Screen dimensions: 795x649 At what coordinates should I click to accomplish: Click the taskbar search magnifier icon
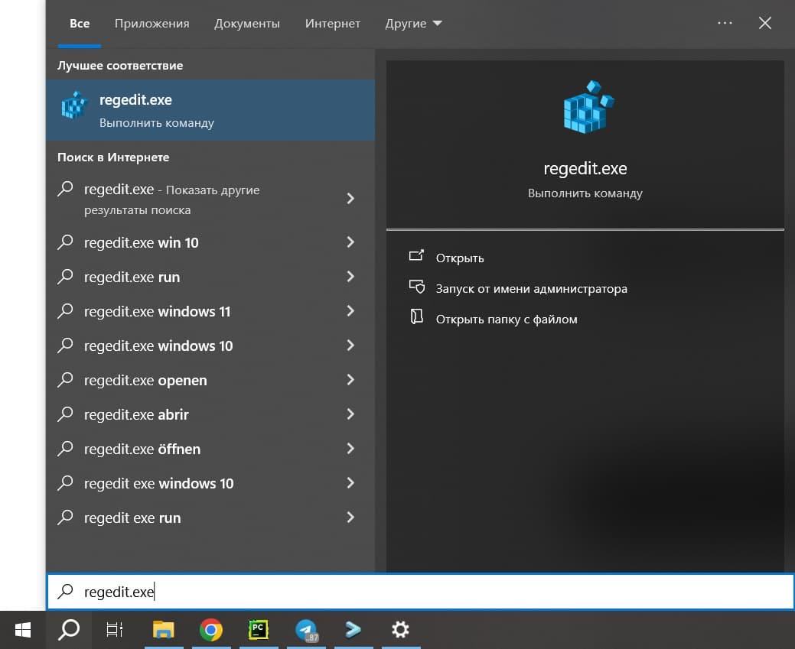coord(69,629)
